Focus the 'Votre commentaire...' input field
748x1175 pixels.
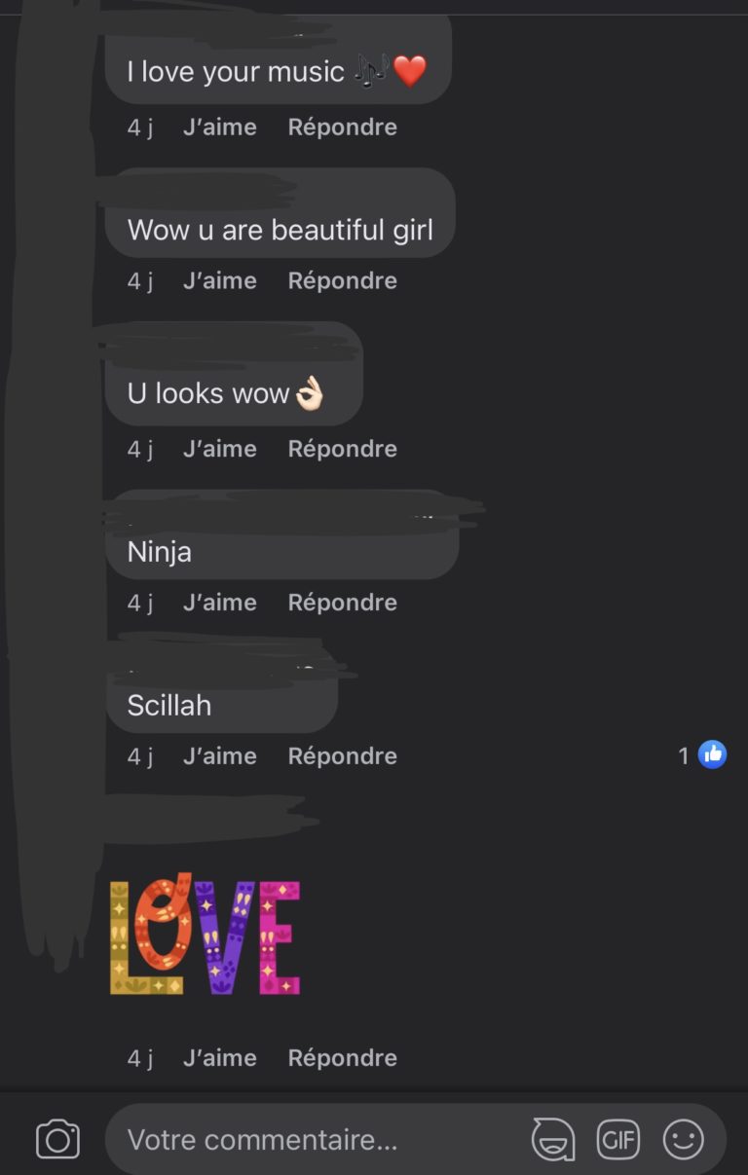pos(321,1139)
